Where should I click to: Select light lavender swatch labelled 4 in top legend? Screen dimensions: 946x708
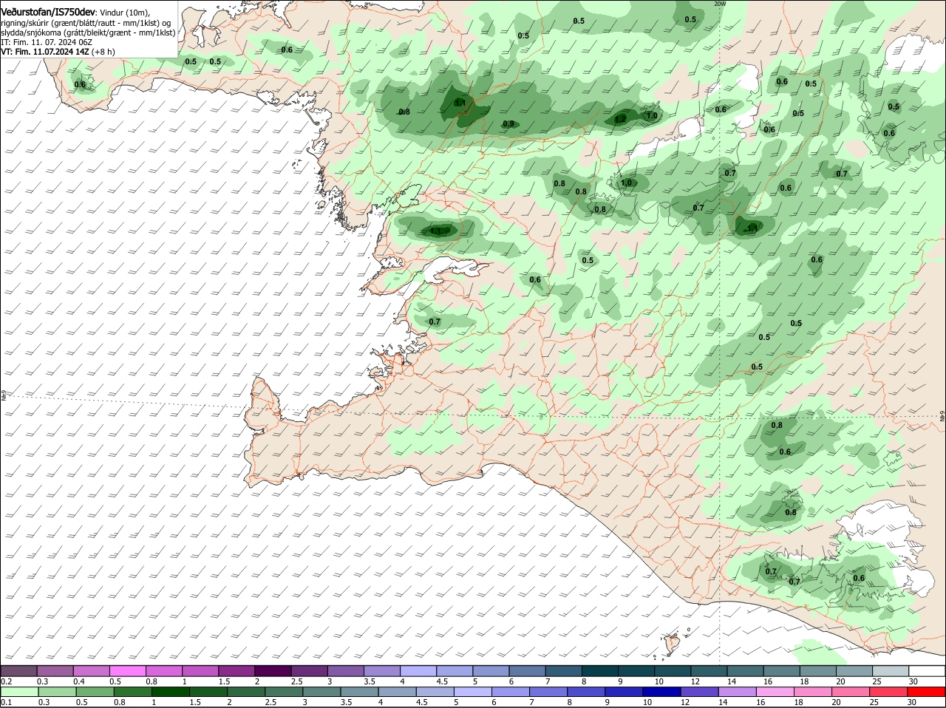418,670
